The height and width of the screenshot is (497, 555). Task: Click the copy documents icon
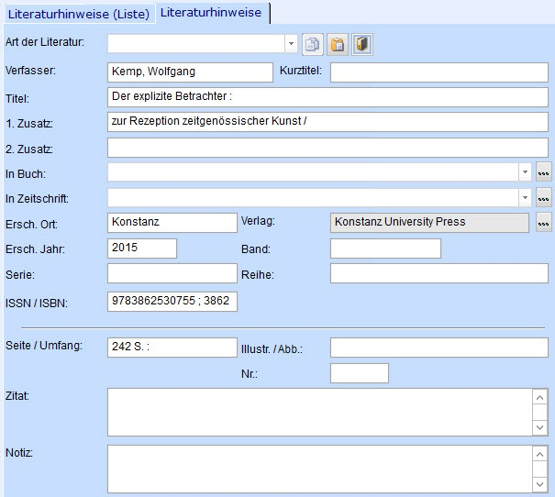pos(313,45)
